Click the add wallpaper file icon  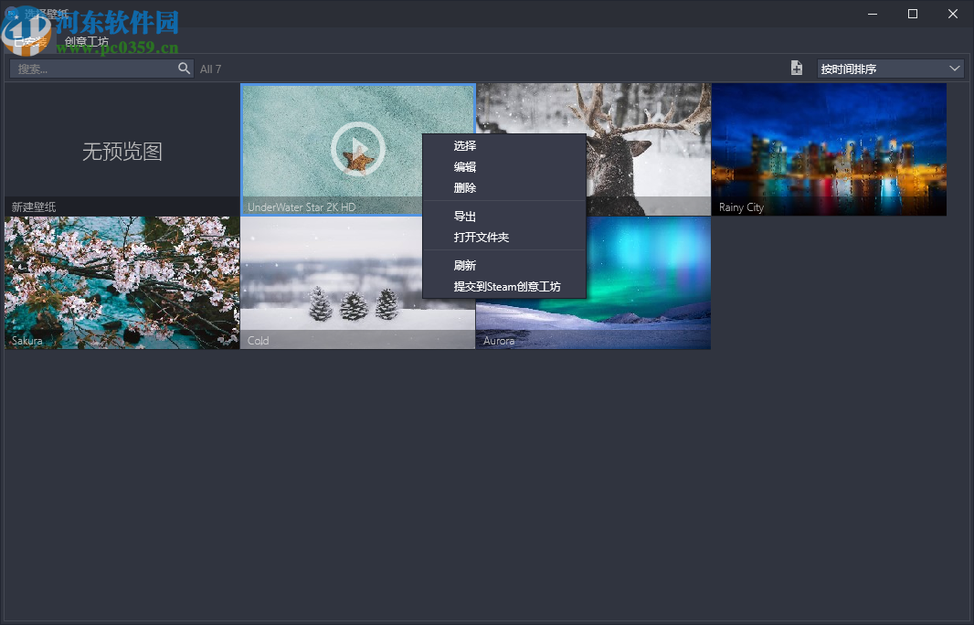[797, 69]
